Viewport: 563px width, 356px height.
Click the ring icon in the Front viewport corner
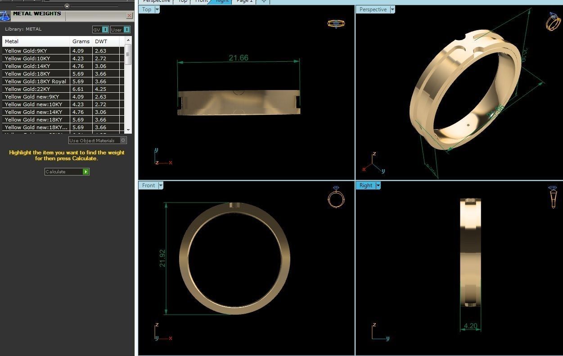(336, 197)
